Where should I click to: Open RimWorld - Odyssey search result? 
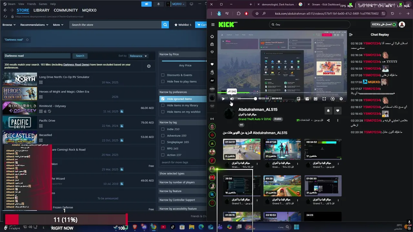[x=79, y=108]
